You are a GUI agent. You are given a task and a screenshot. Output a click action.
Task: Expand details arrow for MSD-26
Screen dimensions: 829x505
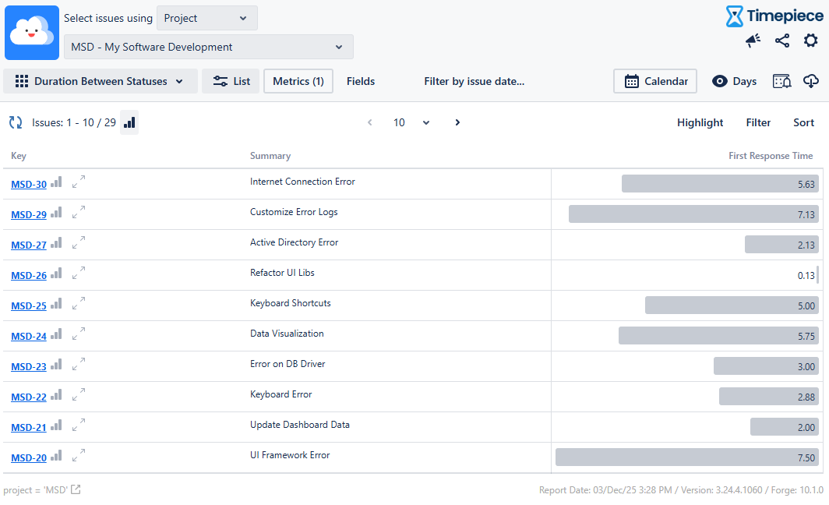[79, 273]
